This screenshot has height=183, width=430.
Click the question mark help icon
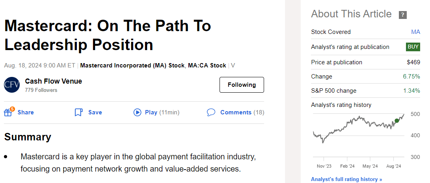point(402,15)
